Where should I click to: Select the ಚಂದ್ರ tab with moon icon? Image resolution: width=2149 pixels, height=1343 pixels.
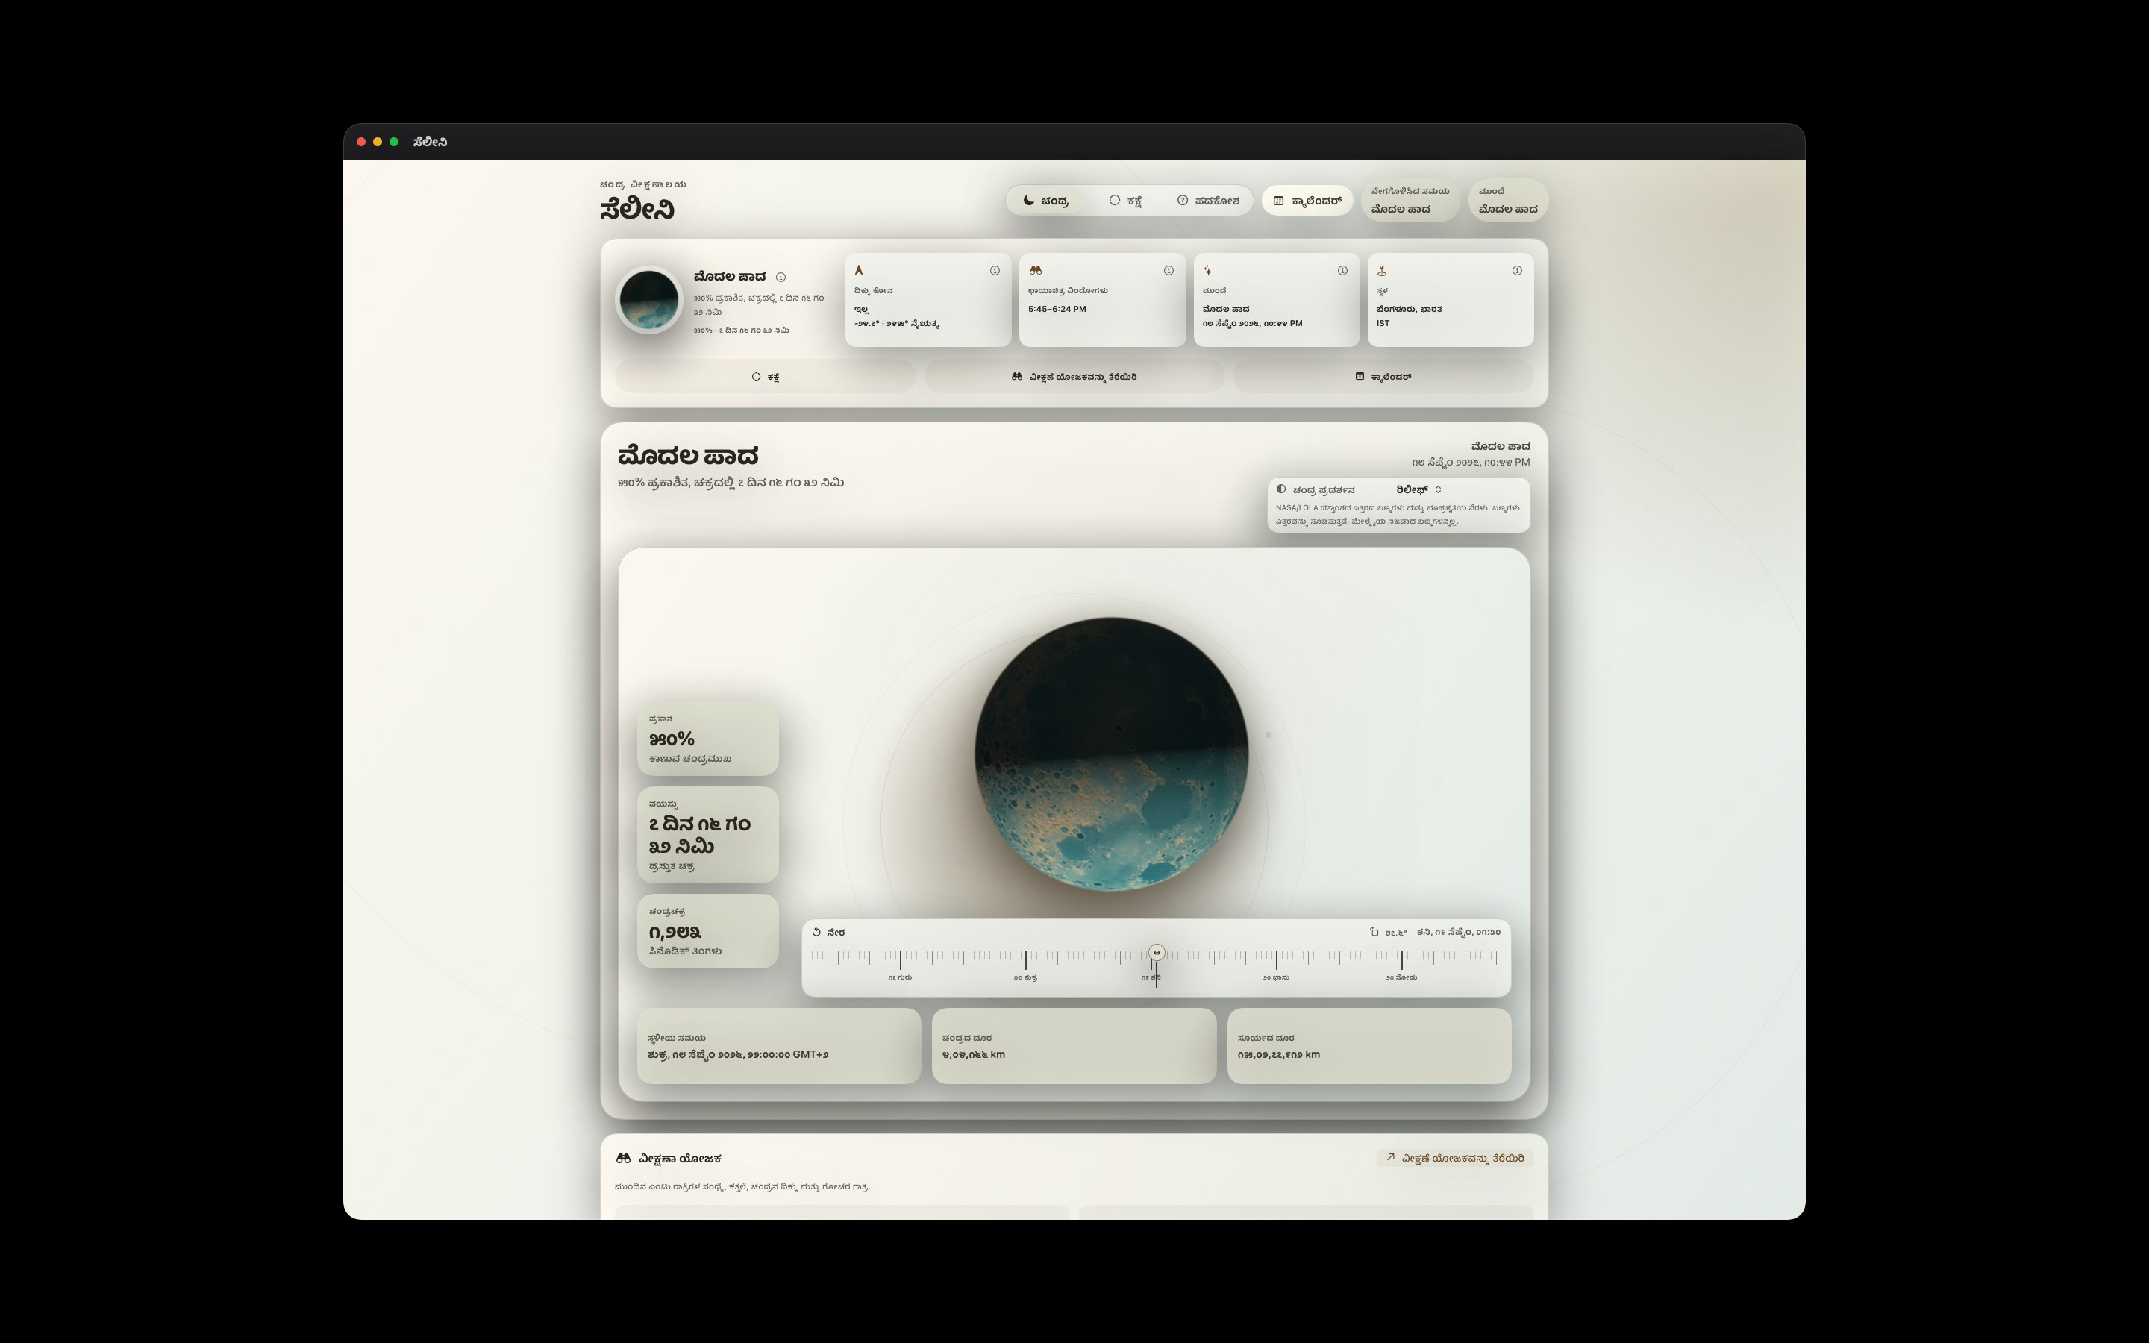tap(1045, 201)
